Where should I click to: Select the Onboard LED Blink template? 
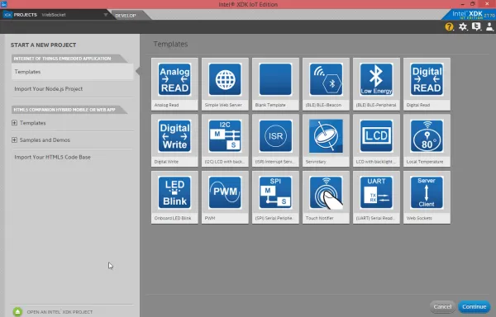(174, 192)
